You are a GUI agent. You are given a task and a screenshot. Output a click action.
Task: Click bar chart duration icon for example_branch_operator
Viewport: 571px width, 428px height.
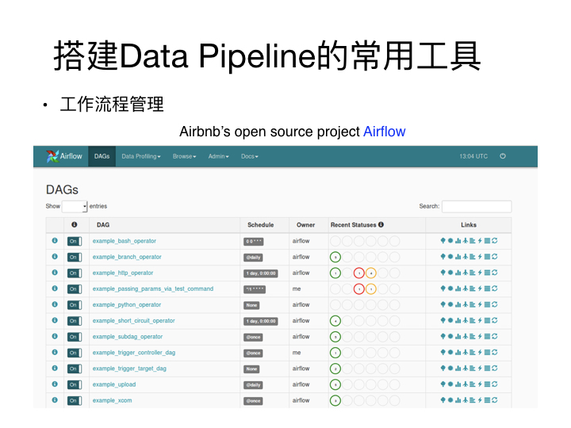tap(458, 257)
